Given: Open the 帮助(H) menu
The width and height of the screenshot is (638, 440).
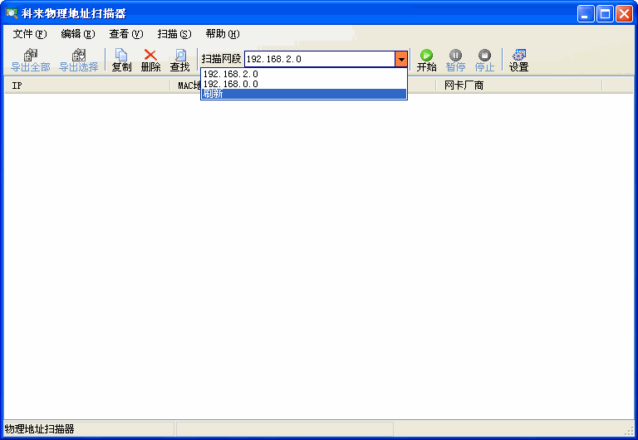Looking at the screenshot, I should pos(223,34).
